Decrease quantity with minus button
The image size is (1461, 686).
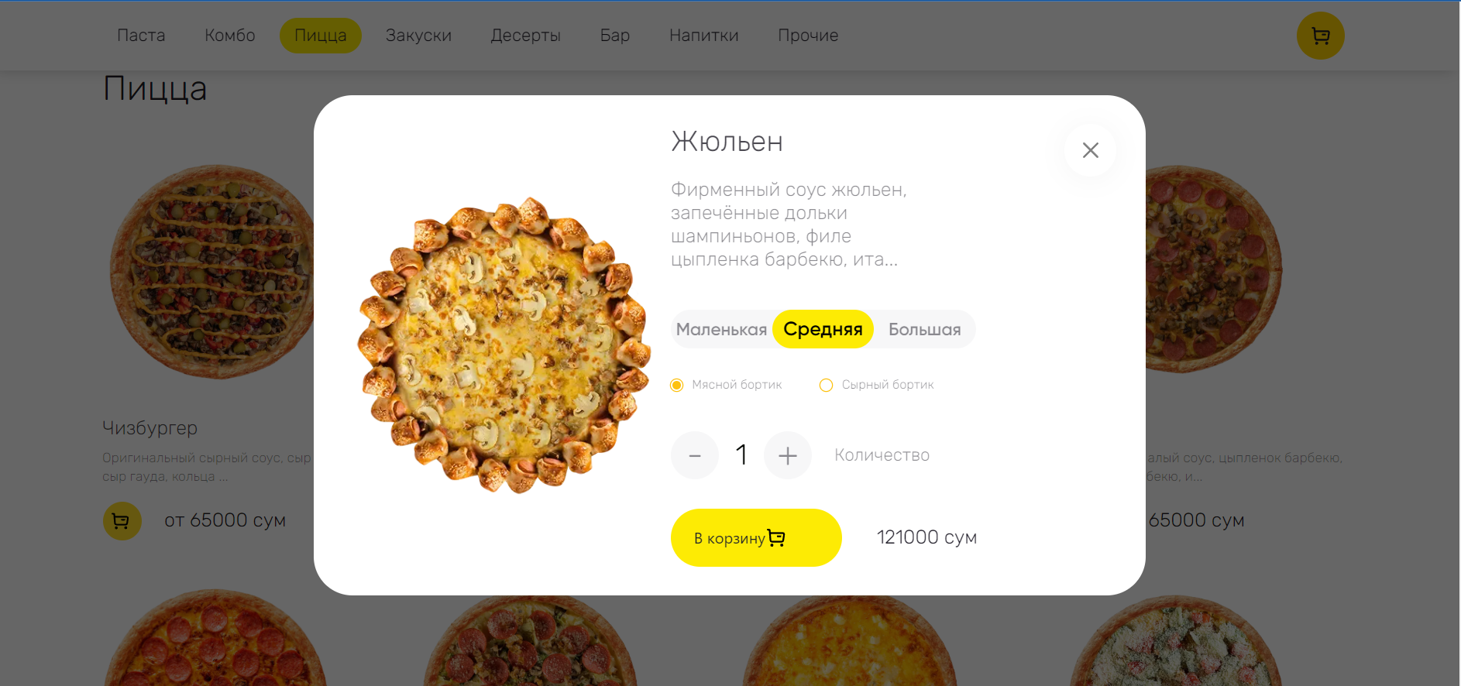click(x=695, y=455)
